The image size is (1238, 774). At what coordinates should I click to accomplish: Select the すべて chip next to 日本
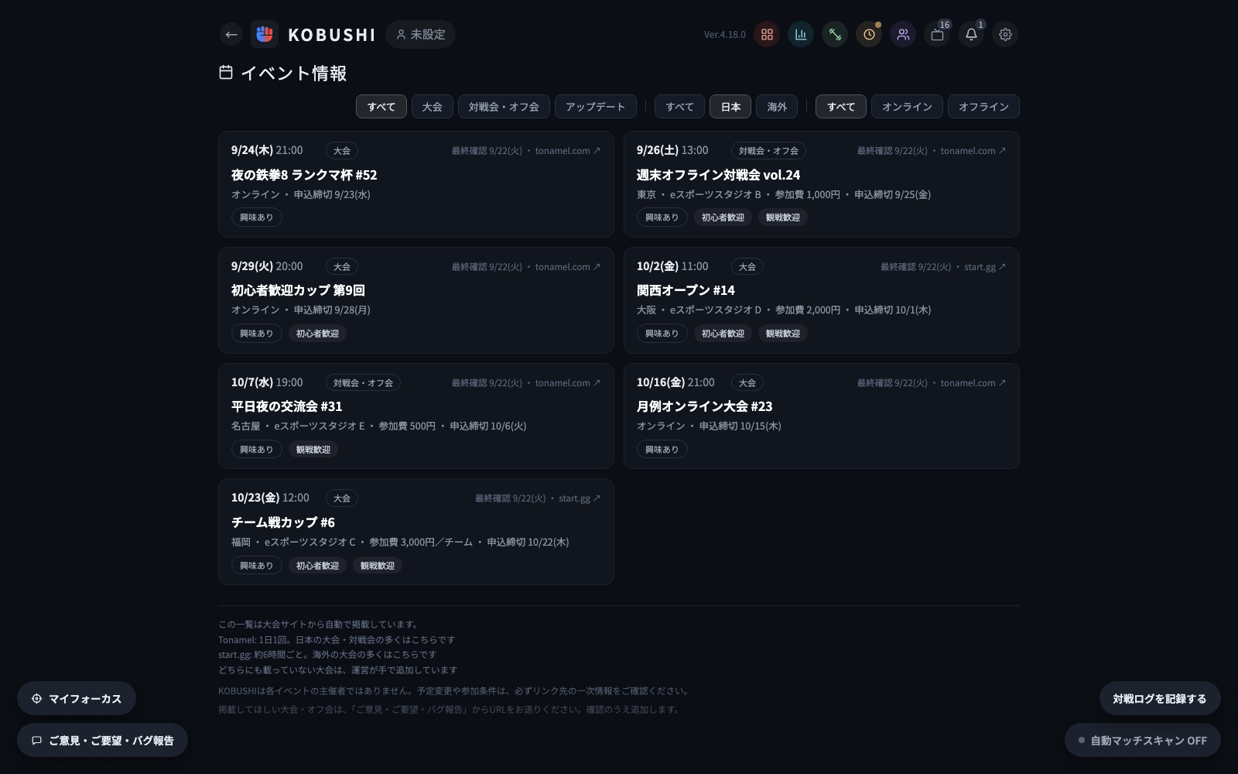pos(680,107)
